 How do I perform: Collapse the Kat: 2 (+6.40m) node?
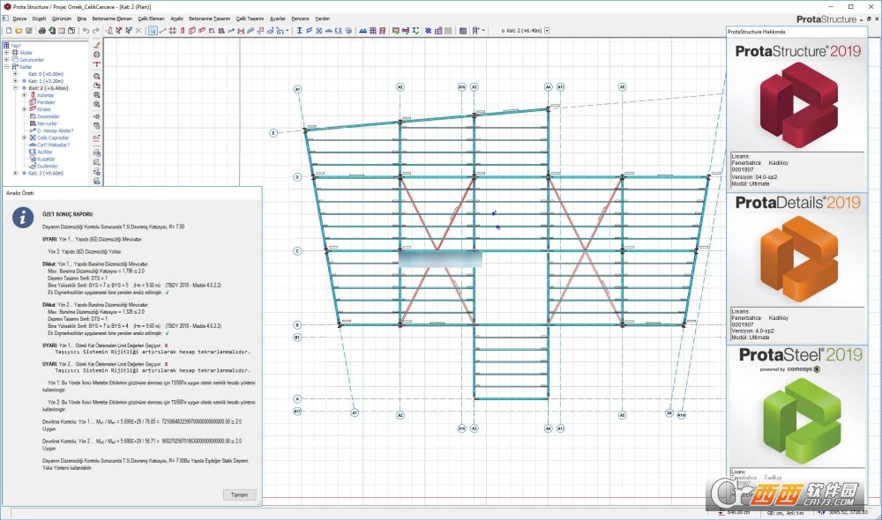tap(16, 88)
